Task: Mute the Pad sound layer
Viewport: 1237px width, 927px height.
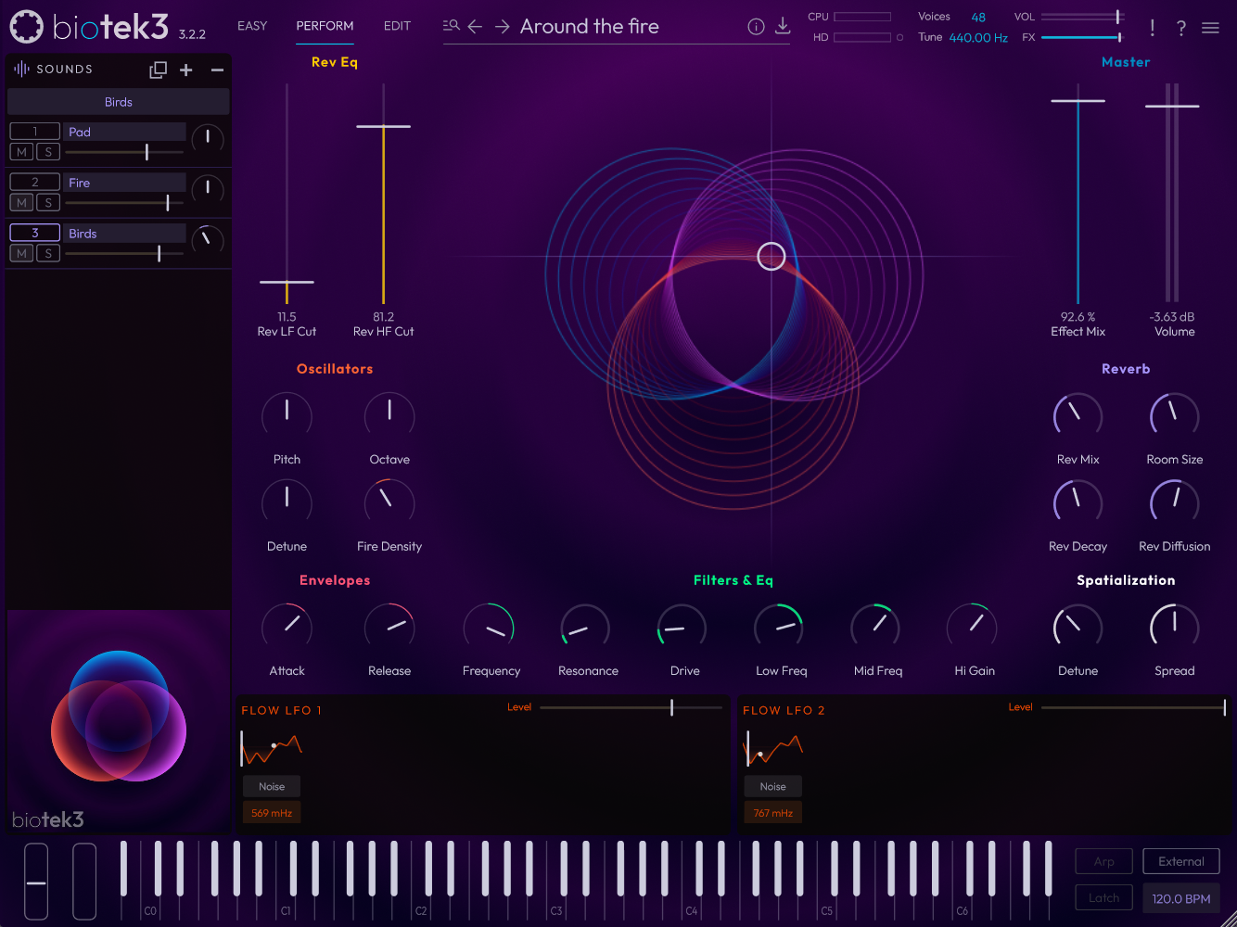Action: pos(21,152)
